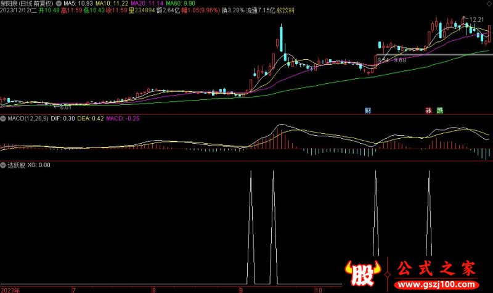Click month 10 on the time axis
The image size is (493, 293).
(319, 290)
